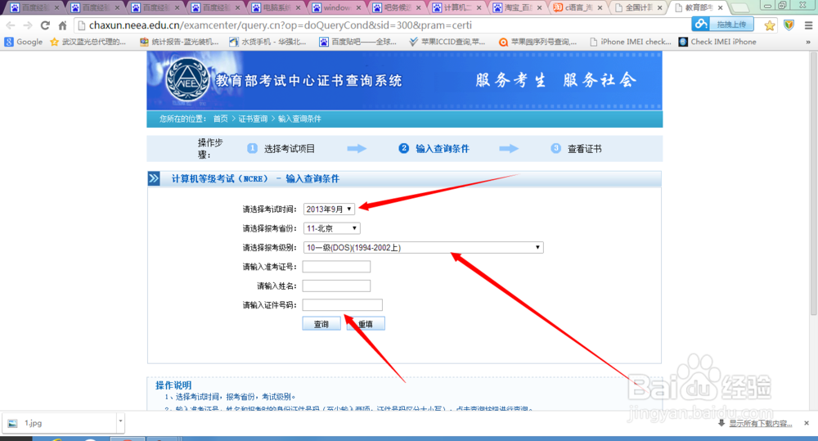Open a new browser tab
Image resolution: width=818 pixels, height=441 pixels.
pos(739,8)
